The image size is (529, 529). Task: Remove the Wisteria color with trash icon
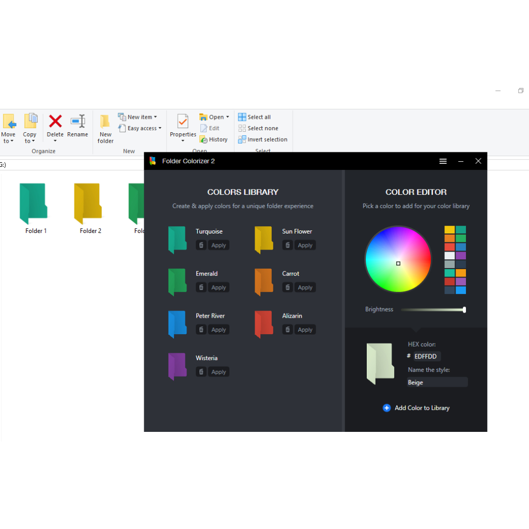click(x=201, y=372)
